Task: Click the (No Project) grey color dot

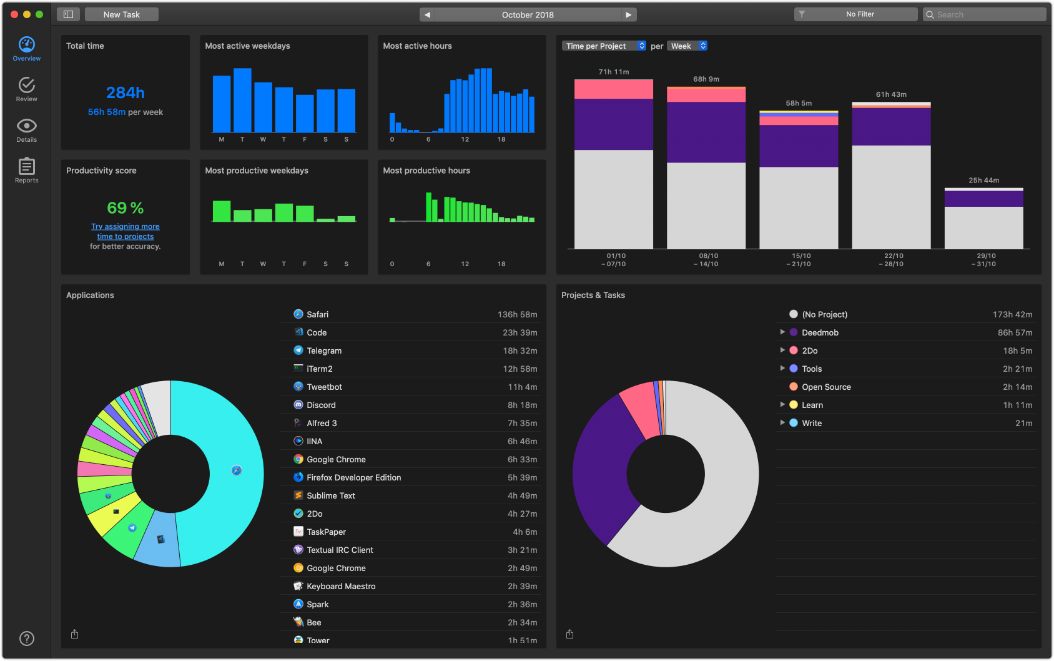Action: (794, 314)
